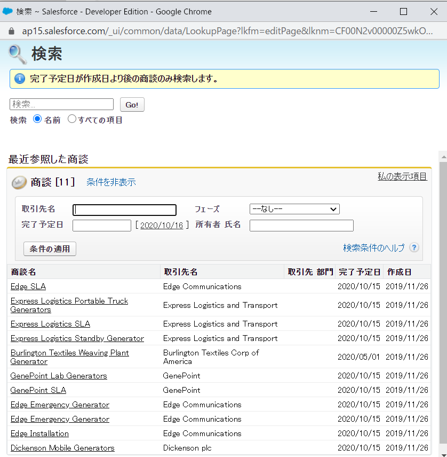The height and width of the screenshot is (457, 447).
Task: Select the すべての項目 radio button
Action: (x=72, y=119)
